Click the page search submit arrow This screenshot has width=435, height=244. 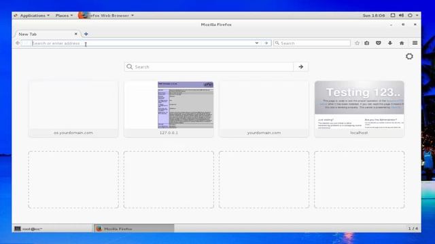point(300,66)
